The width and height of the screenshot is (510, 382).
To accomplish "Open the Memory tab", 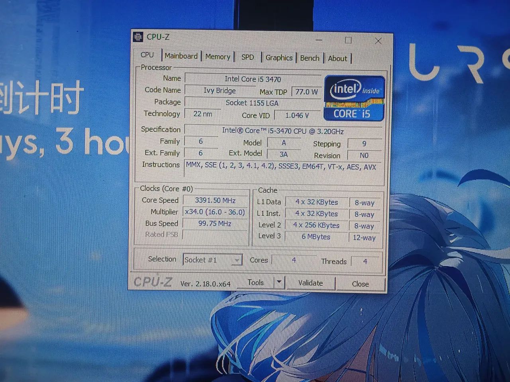I will point(218,57).
